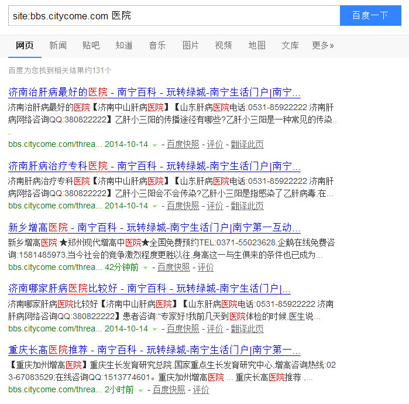Click green URL under 济南哪家肝病医院比较好 result
Screen dimensions: 409x404
click(55, 328)
